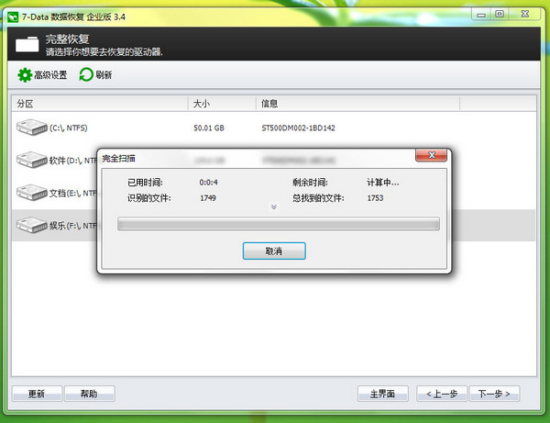This screenshot has width=550, height=423.
Task: Cancel the full scan with 取消
Action: [274, 251]
